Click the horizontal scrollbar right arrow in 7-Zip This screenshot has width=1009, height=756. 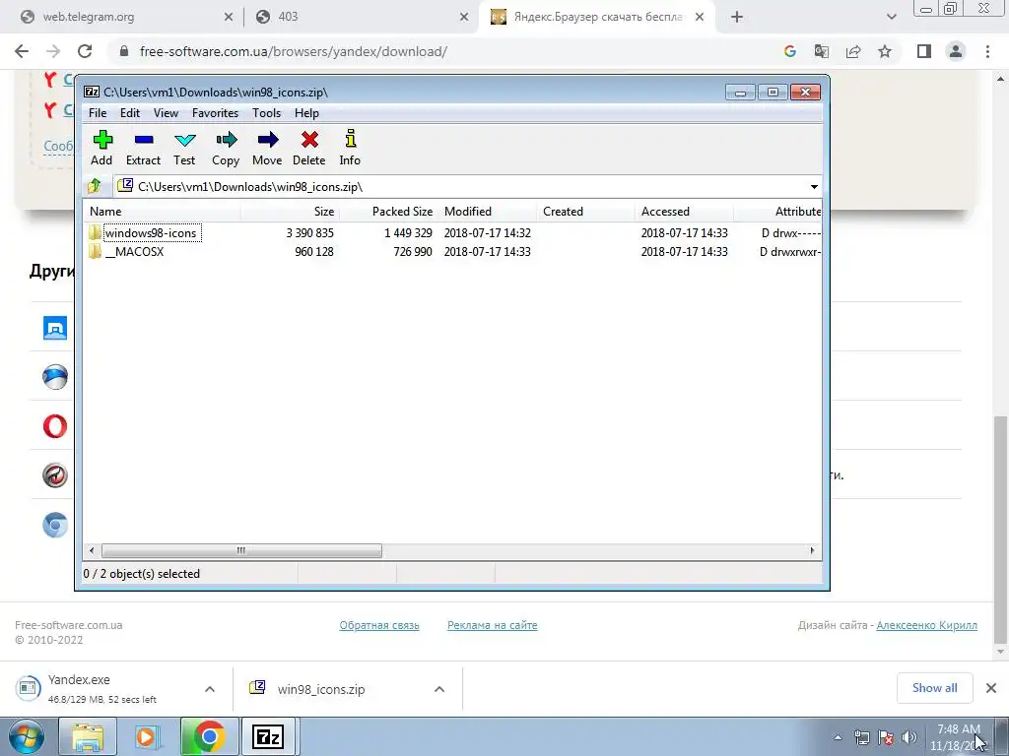pos(812,551)
